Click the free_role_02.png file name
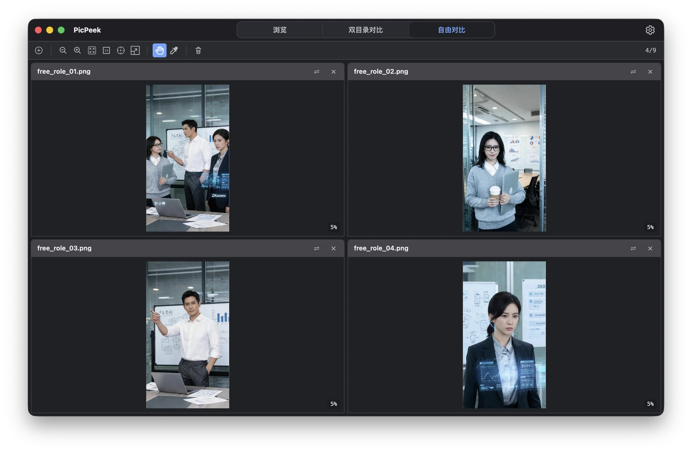 click(x=381, y=71)
